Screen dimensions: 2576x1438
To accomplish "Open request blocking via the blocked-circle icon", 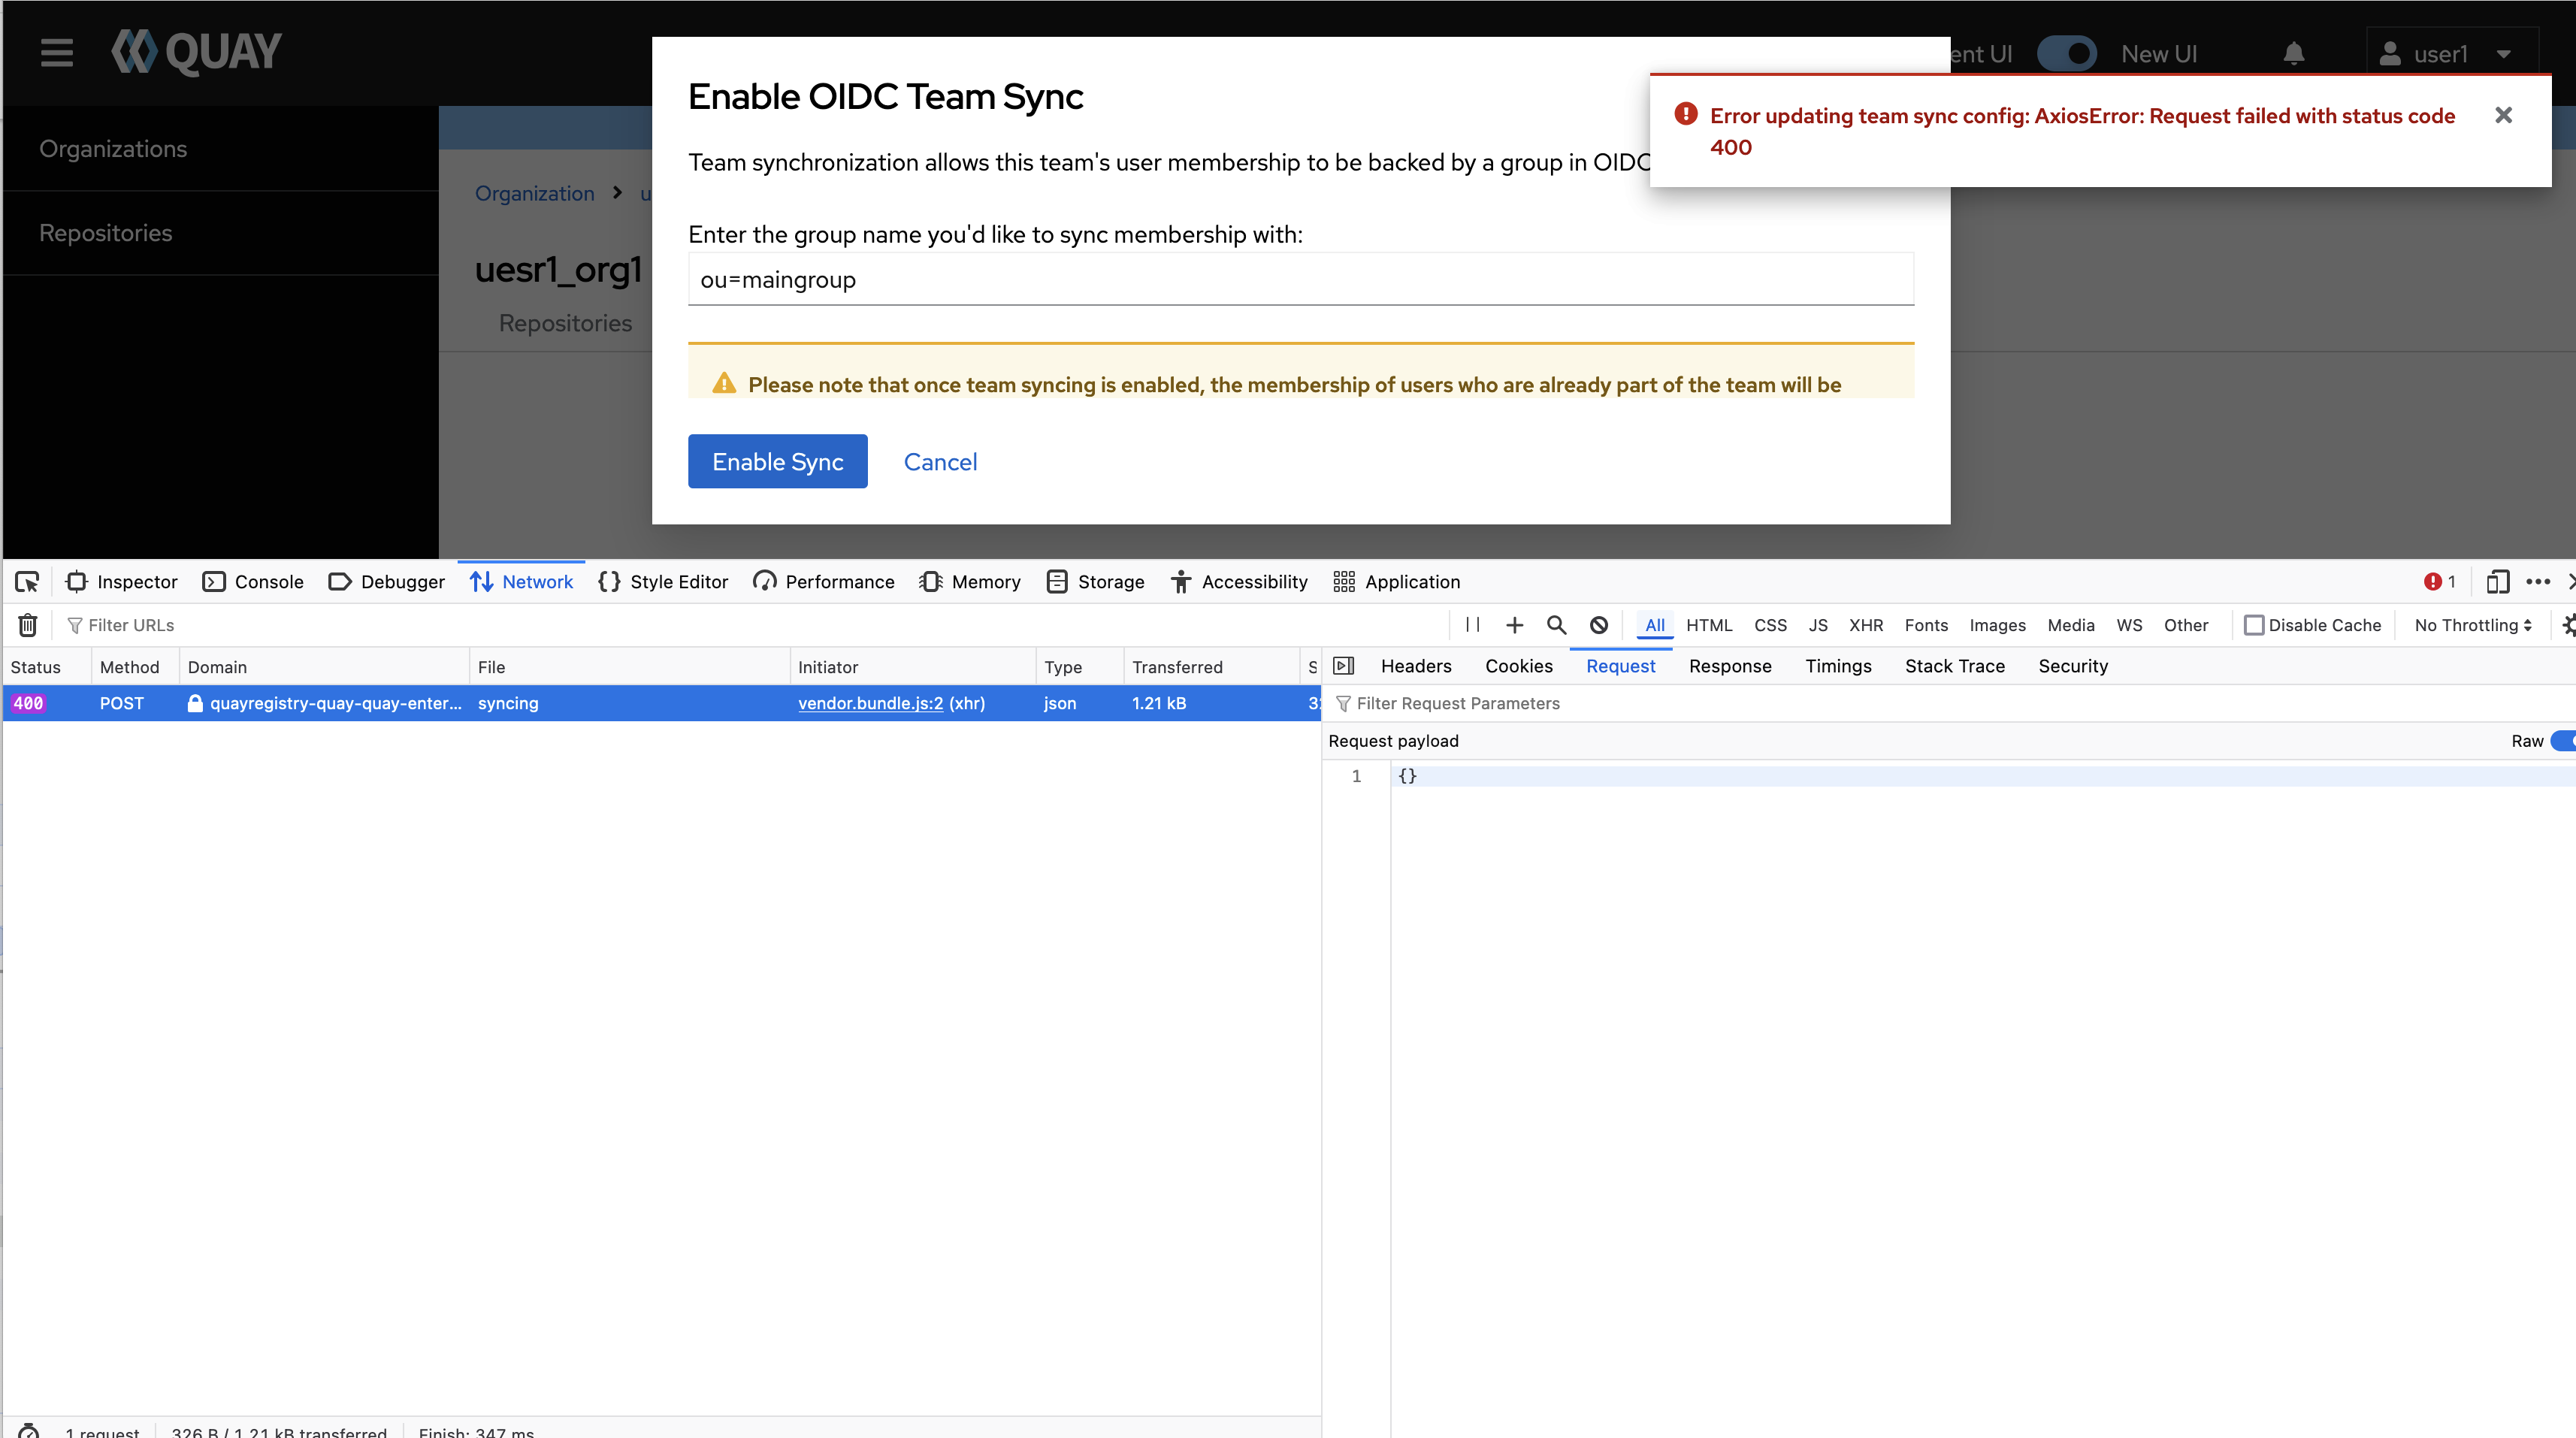I will 1598,625.
